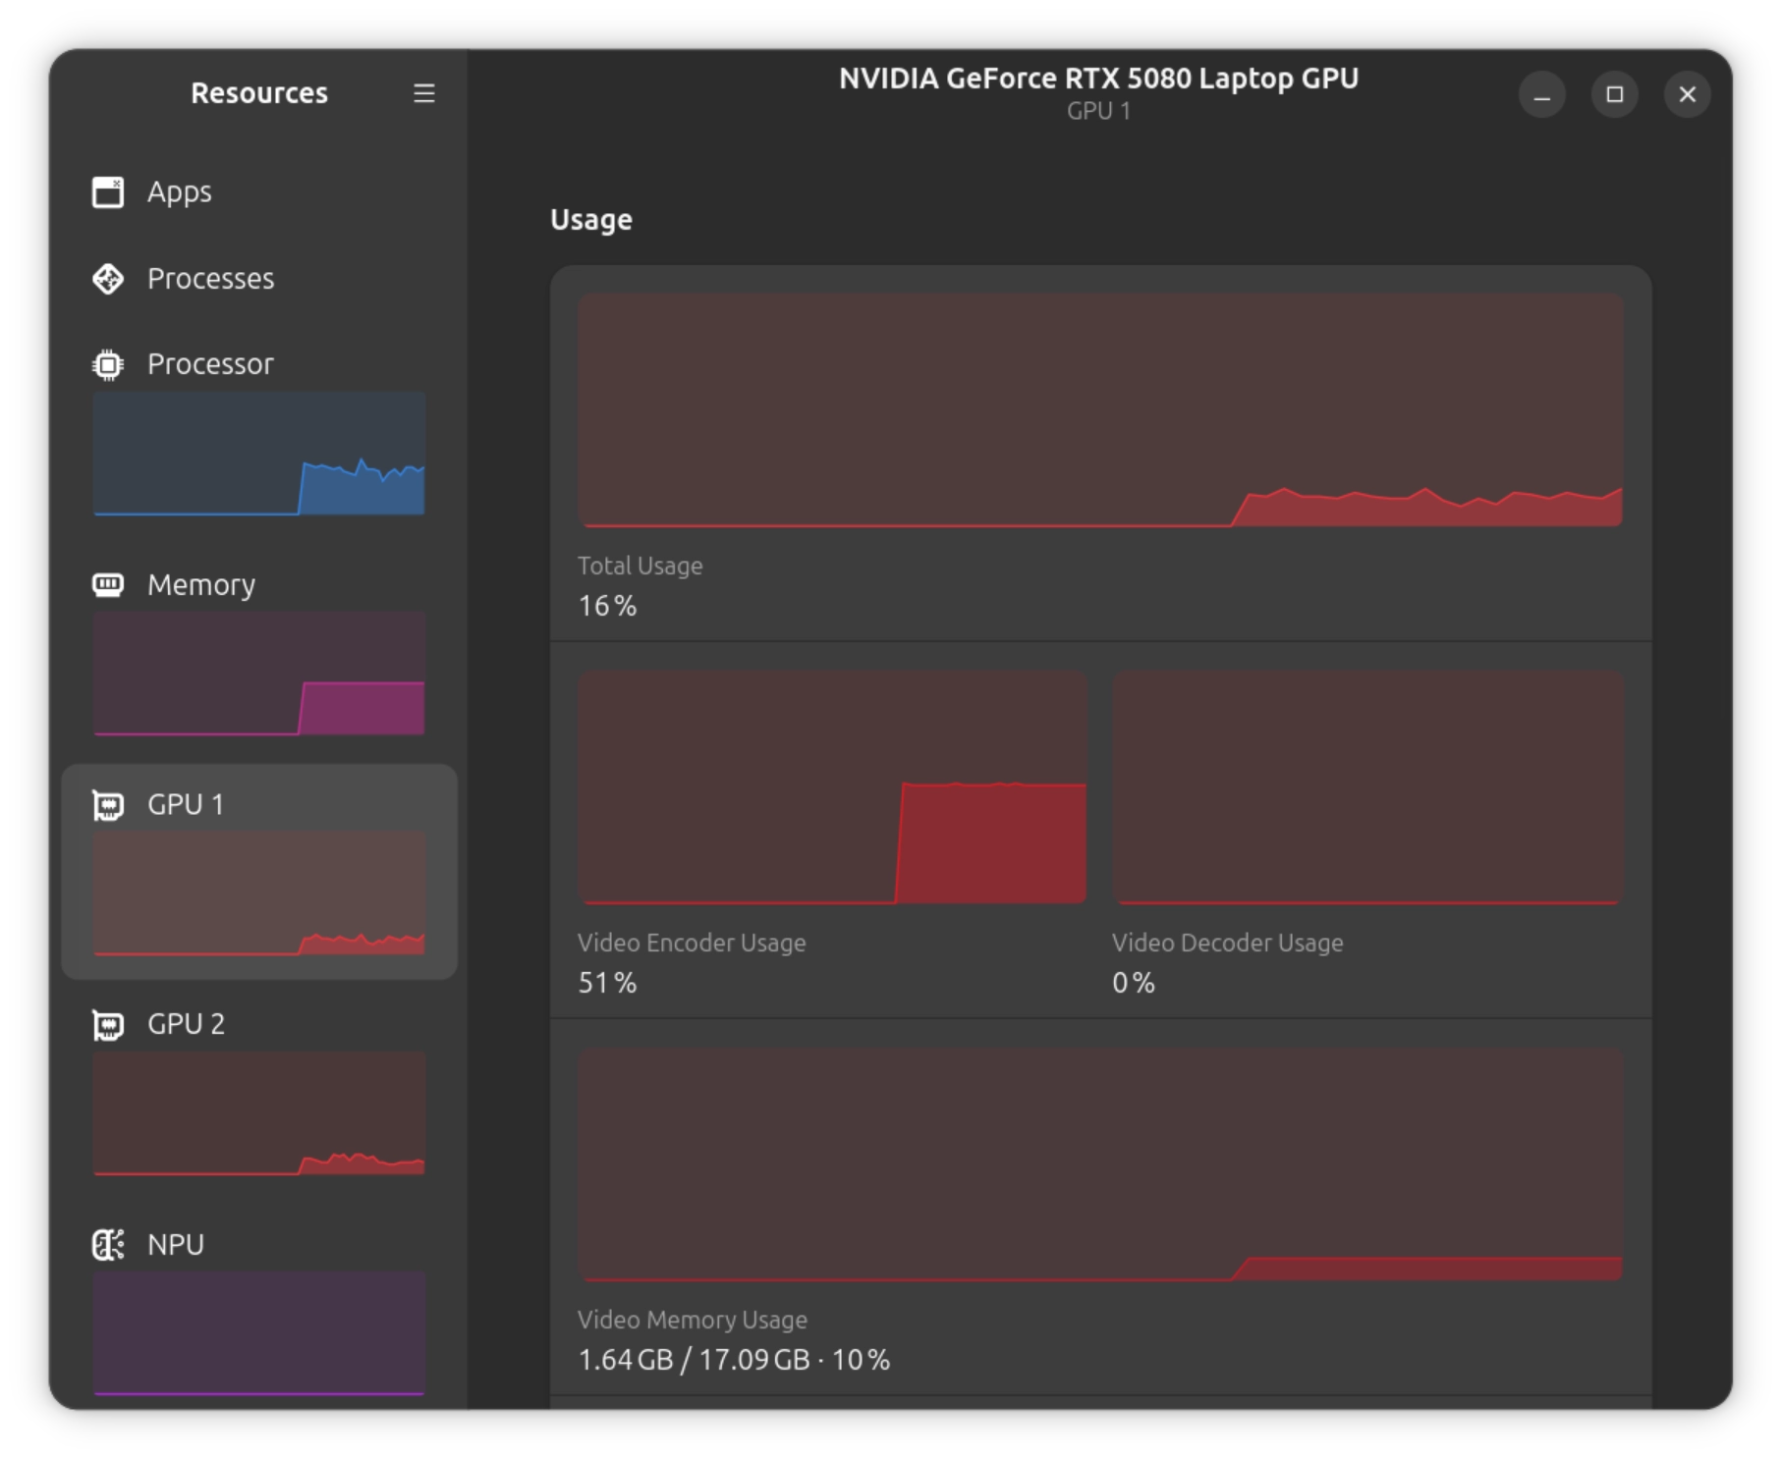Click the Memory sidebar usage graph
Image resolution: width=1782 pixels, height=1459 pixels.
coord(259,674)
